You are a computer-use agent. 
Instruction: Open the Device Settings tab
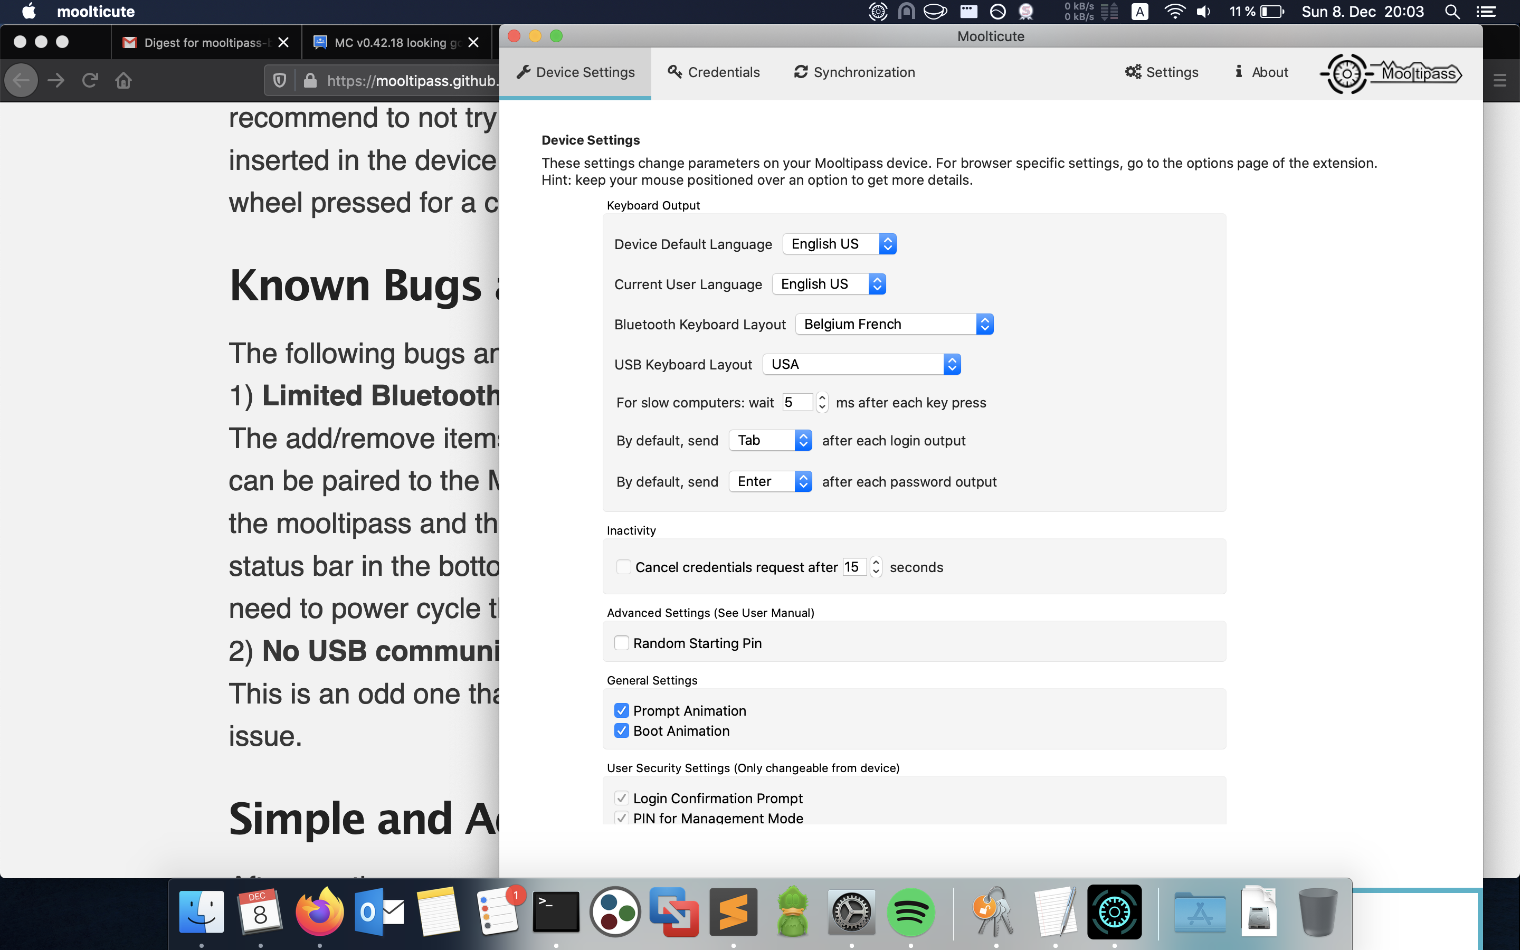tap(575, 72)
